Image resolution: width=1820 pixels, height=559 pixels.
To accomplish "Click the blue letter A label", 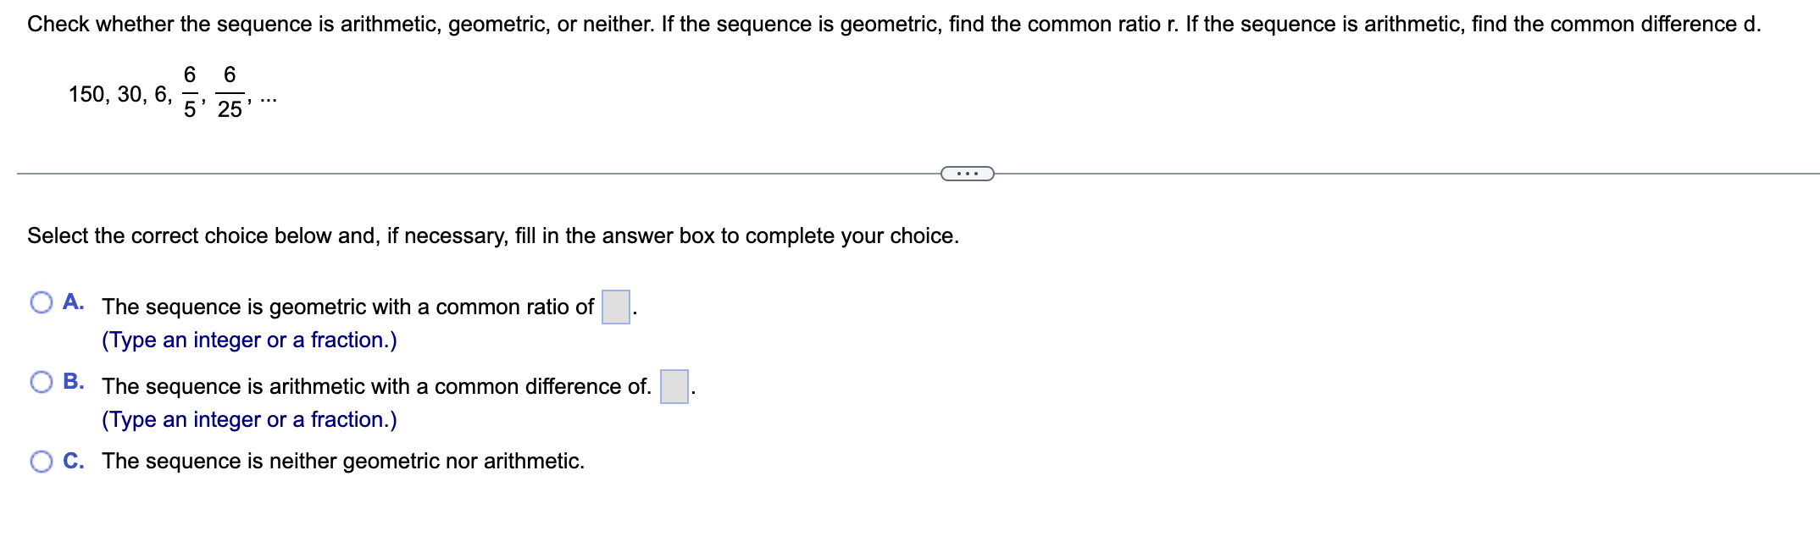I will pos(73,301).
